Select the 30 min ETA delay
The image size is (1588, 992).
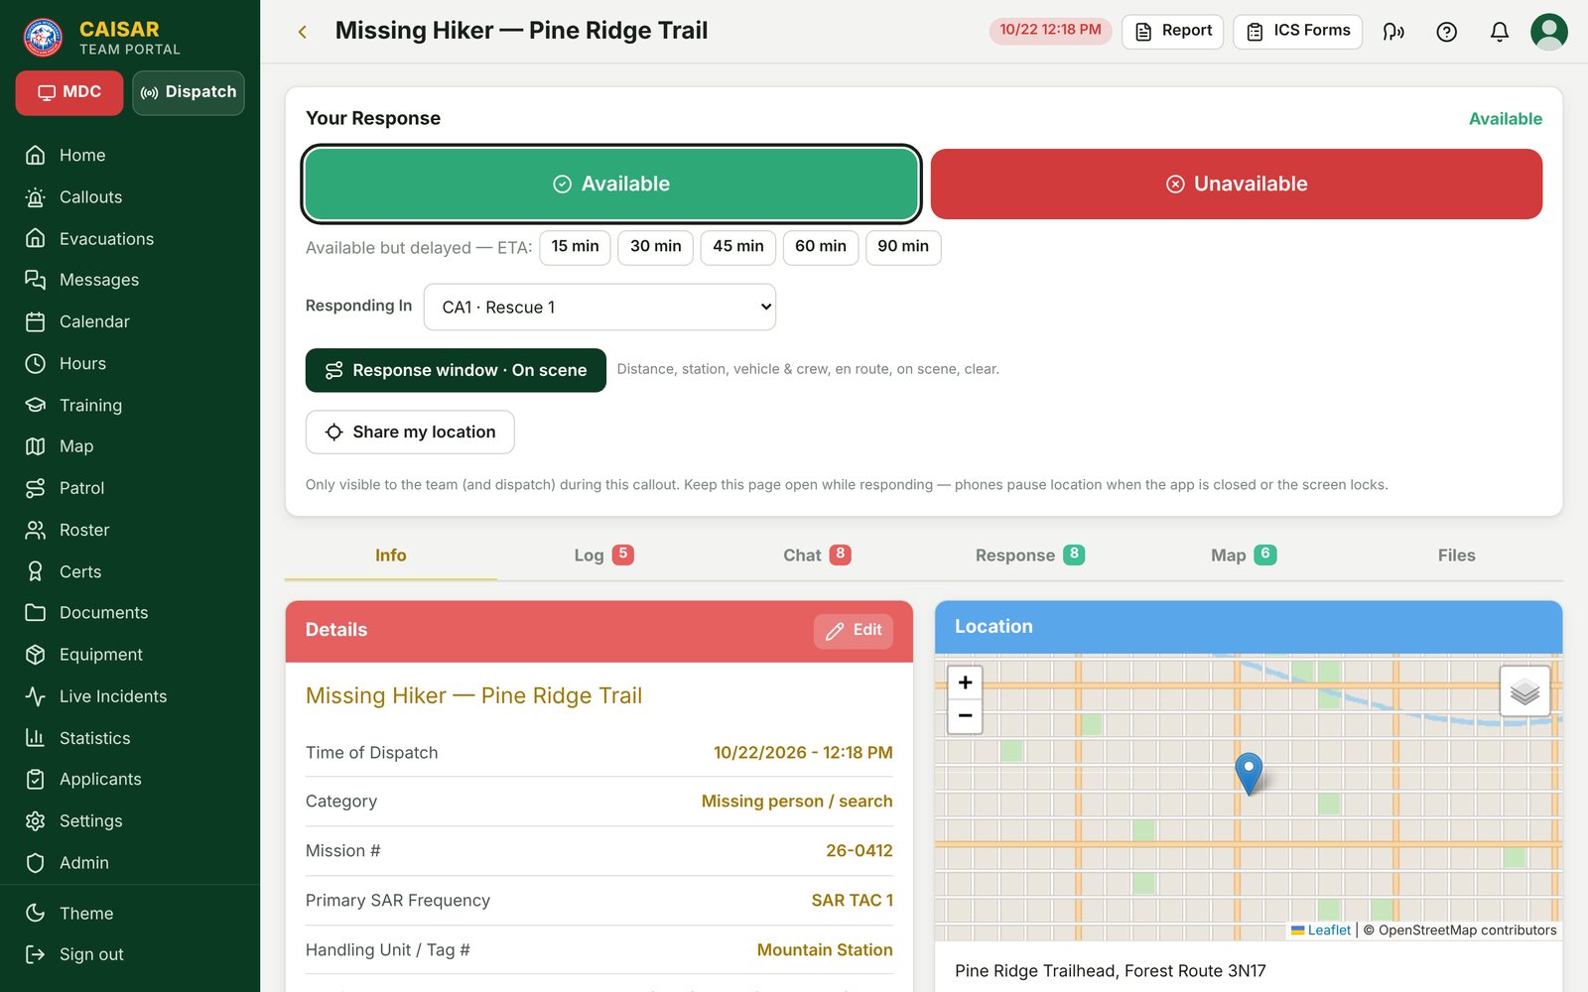(655, 247)
